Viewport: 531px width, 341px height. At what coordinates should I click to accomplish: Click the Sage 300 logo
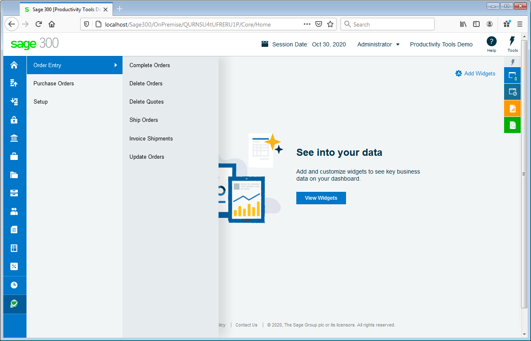click(34, 44)
